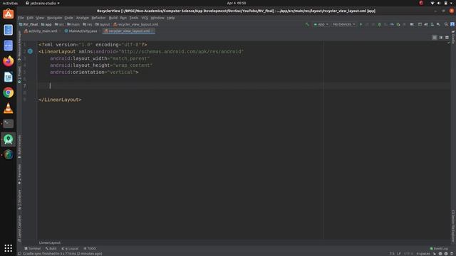Open the Tools menu
The height and width of the screenshot is (256, 456).
pyautogui.click(x=133, y=18)
